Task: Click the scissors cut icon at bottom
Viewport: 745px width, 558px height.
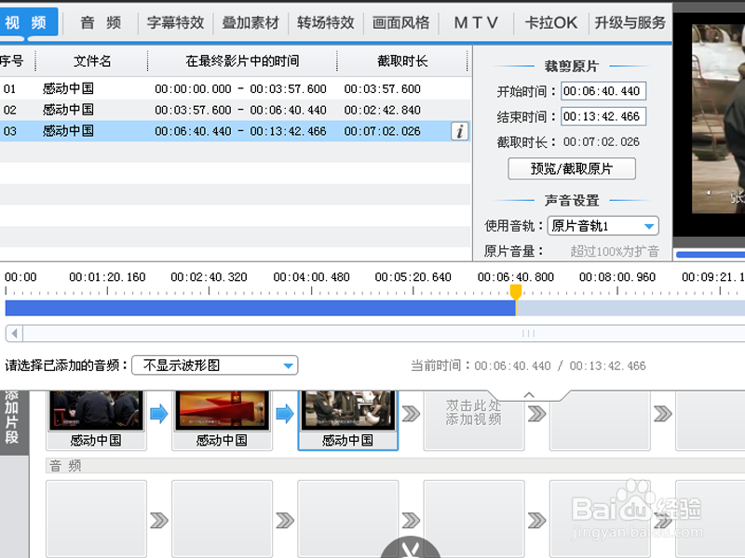Action: coord(411,548)
